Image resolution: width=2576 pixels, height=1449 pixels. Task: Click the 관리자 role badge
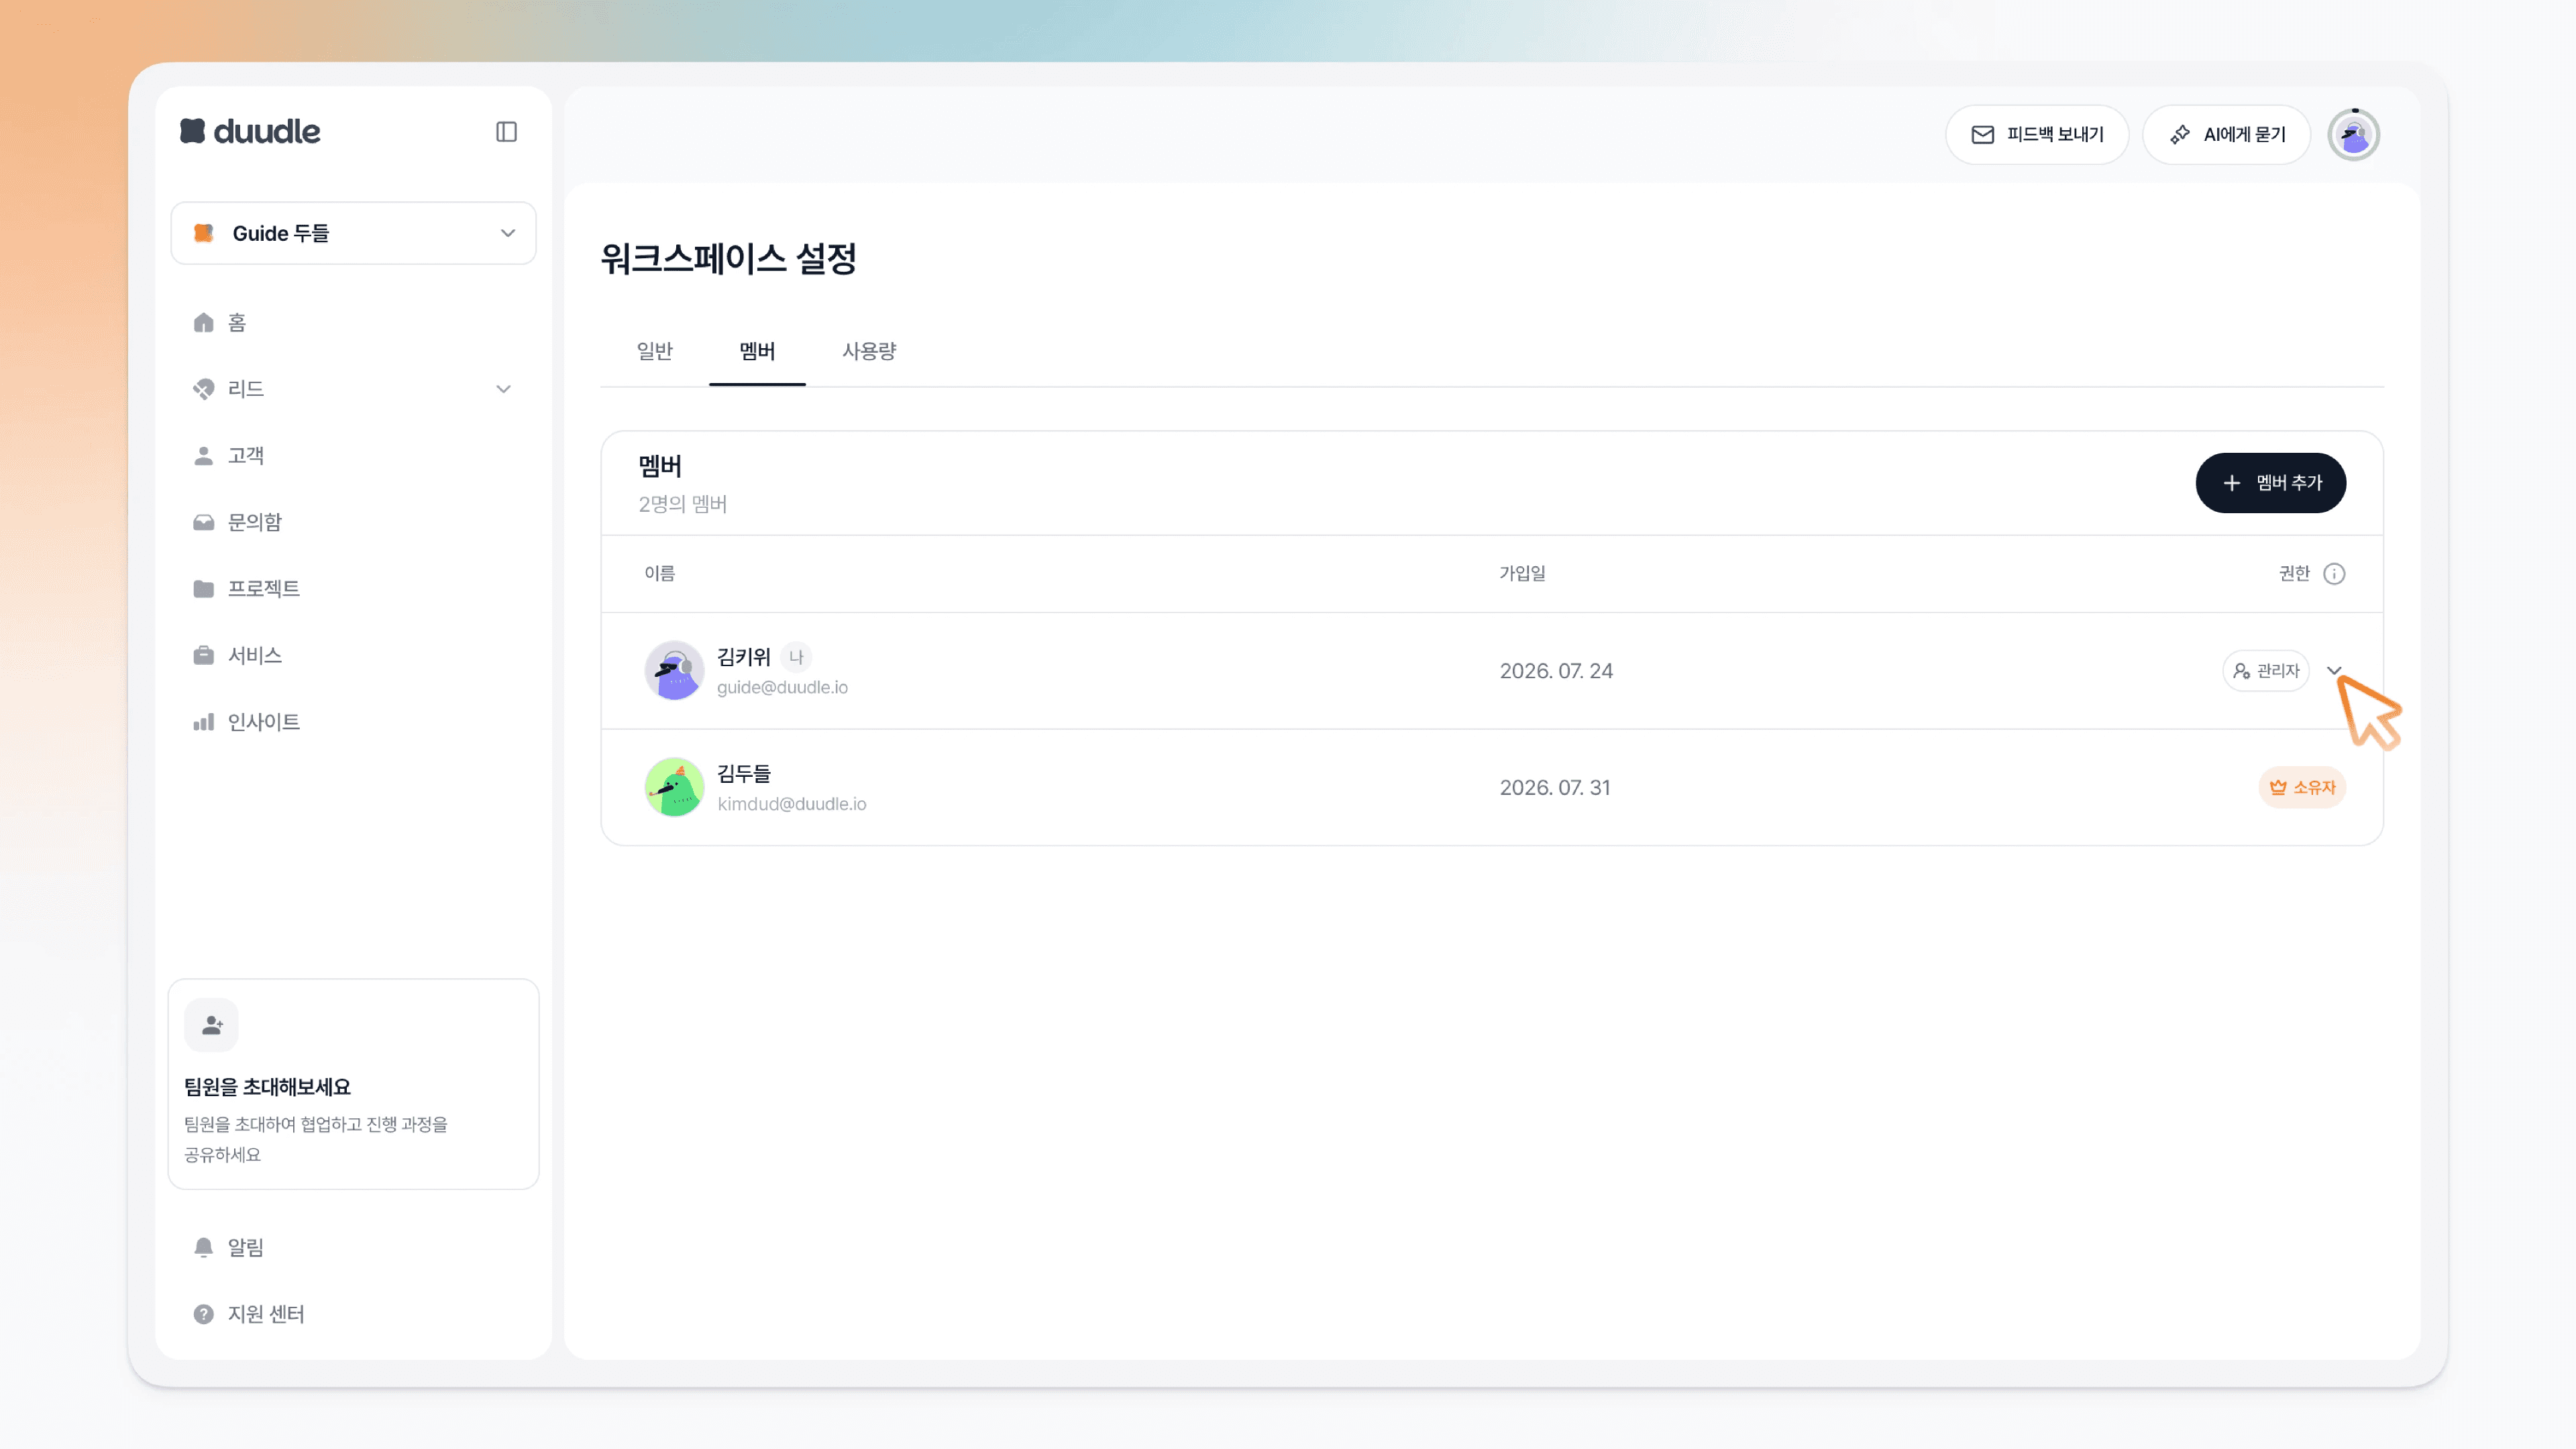[x=2265, y=671]
